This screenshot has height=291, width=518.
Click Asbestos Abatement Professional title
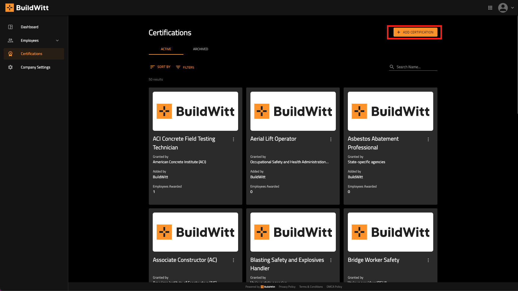tap(373, 143)
